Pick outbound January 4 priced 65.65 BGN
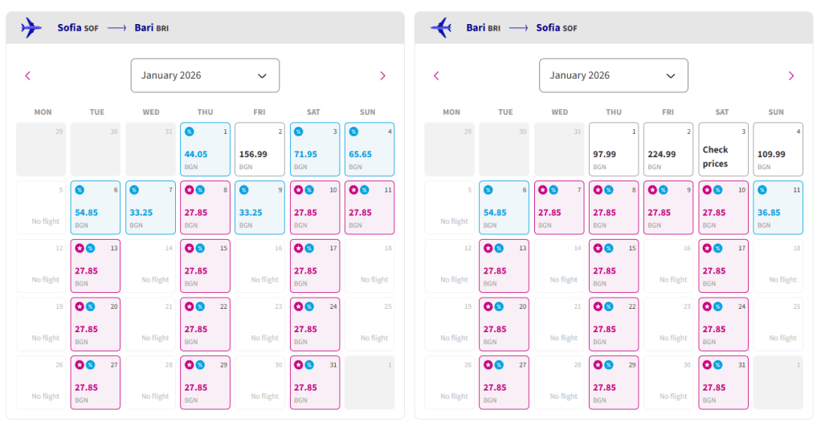This screenshot has width=821, height=426. (x=369, y=150)
